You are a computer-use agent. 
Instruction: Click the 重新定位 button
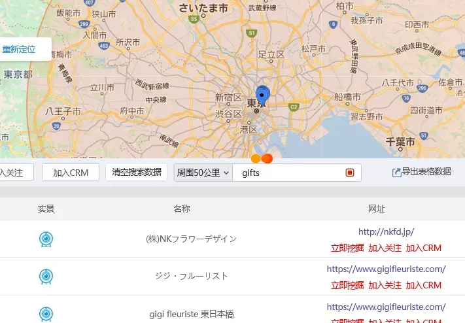click(19, 49)
